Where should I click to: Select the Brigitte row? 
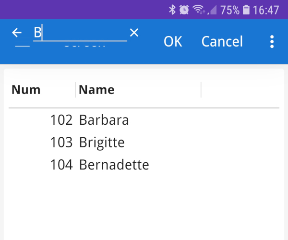tap(144, 142)
